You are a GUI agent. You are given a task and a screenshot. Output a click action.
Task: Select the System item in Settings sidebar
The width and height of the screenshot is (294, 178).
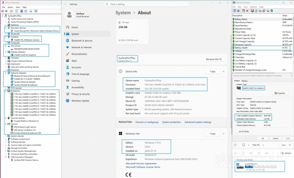click(87, 34)
